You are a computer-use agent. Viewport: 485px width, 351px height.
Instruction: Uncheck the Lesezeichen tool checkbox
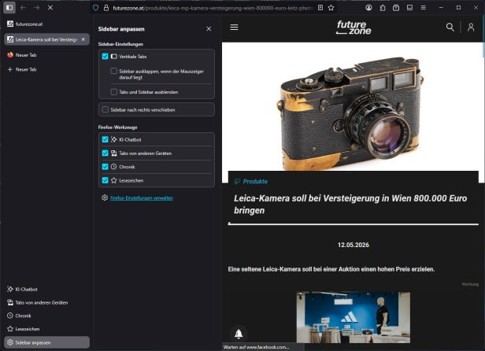106,180
